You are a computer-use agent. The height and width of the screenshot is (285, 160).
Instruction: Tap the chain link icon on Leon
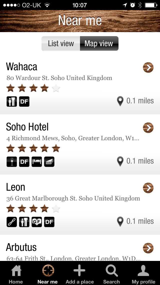coord(11,222)
